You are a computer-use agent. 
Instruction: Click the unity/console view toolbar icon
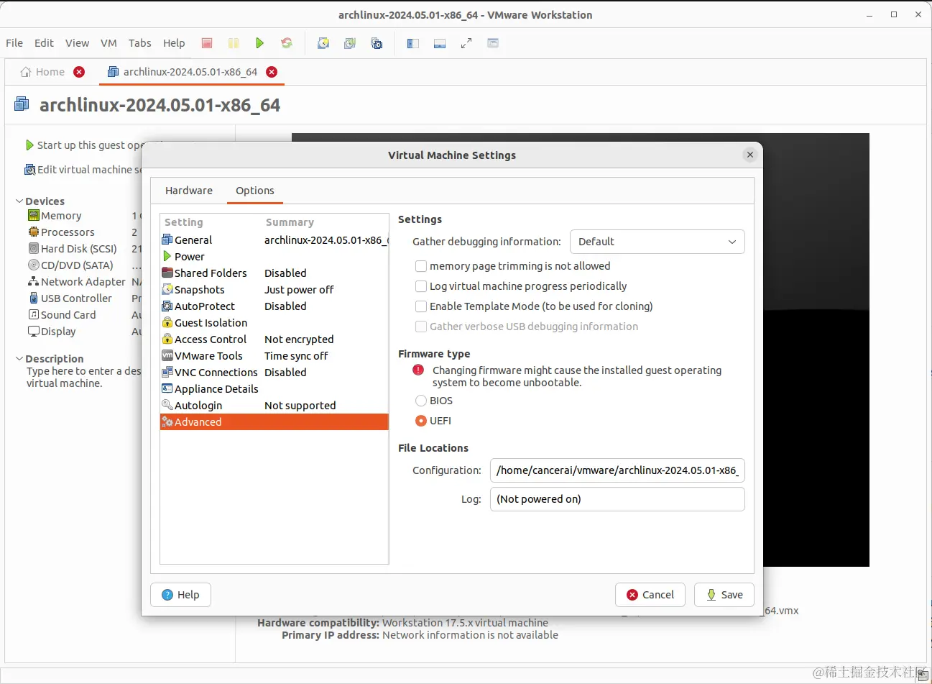click(x=493, y=43)
